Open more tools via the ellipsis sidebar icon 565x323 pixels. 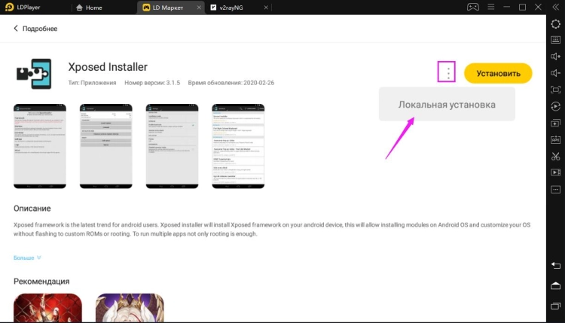(556, 190)
